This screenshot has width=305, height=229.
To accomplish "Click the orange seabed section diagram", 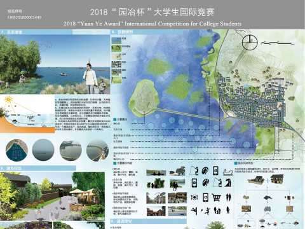I will (27, 114).
